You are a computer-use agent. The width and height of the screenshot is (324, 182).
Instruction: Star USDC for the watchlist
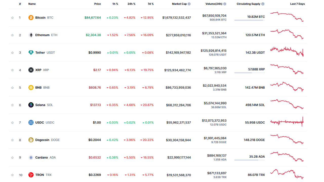[x=12, y=123]
